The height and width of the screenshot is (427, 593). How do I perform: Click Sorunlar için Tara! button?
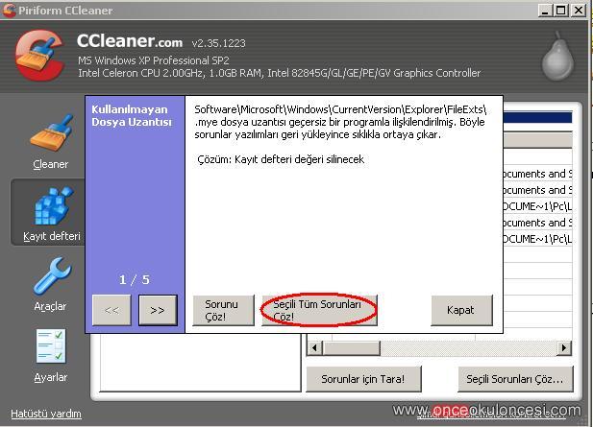pos(363,379)
